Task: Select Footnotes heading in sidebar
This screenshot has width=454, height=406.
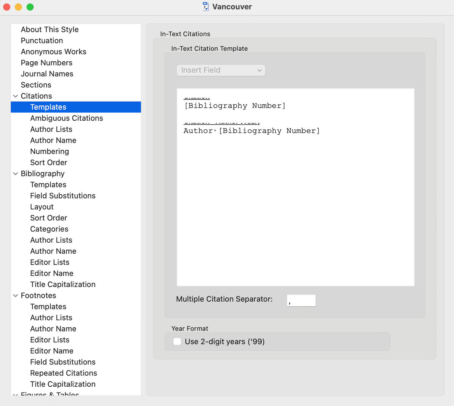Action: coord(38,296)
